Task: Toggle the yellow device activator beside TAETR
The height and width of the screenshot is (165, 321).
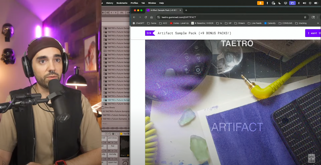Action: [x=121, y=134]
